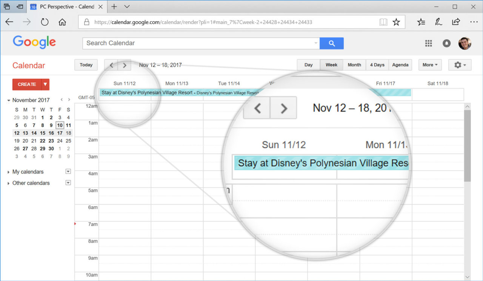483x281 pixels.
Task: Open Other calendars options dropdown box
Action: 68,183
